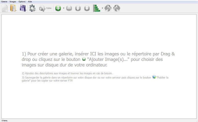Open the Images menu
198x122 pixels.
[x=13, y=2]
